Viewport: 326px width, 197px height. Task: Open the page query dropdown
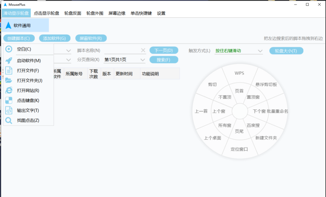[142, 60]
